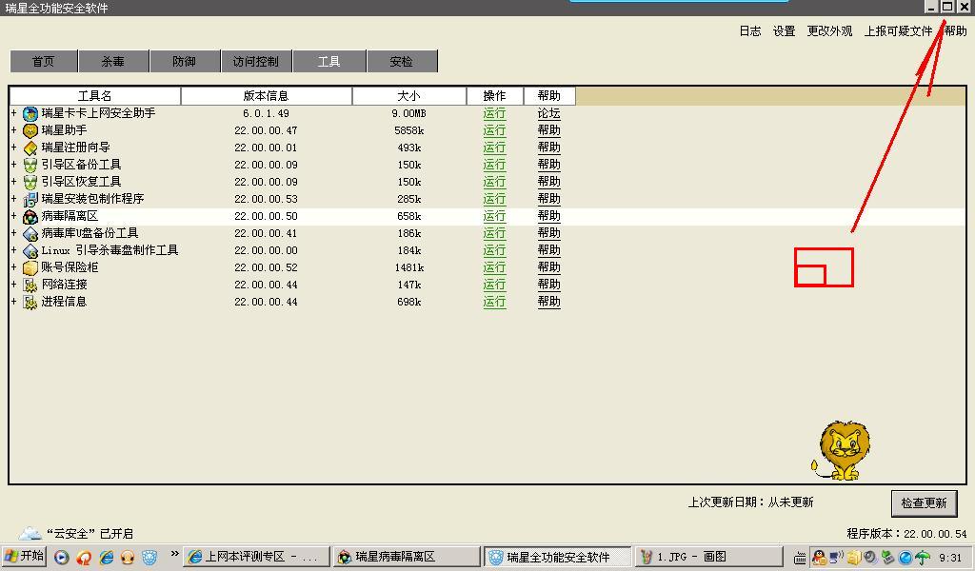The image size is (975, 571).
Task: Click 运行 for 病毒隔离区
Action: click(x=494, y=216)
